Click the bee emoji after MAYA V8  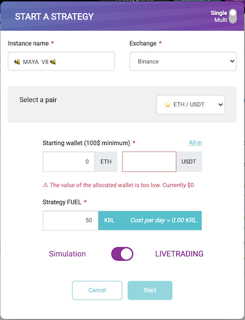pos(53,61)
